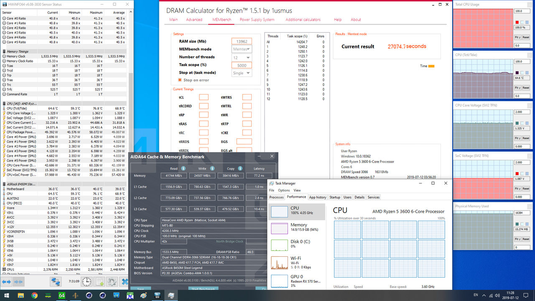Screen dimensions: 535x301
Task: Click CPU [#0] AMD Ryzen group header in HWiNFO
Action: [21, 103]
